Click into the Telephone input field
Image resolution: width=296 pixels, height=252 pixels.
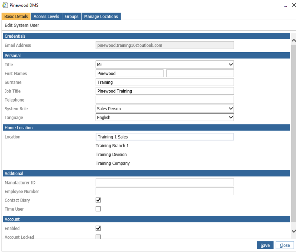tap(165, 100)
